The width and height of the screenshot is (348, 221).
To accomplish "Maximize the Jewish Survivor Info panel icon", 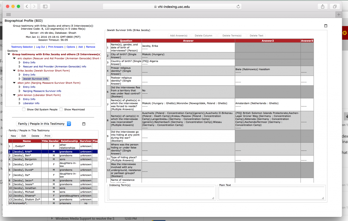I will tap(326, 26).
